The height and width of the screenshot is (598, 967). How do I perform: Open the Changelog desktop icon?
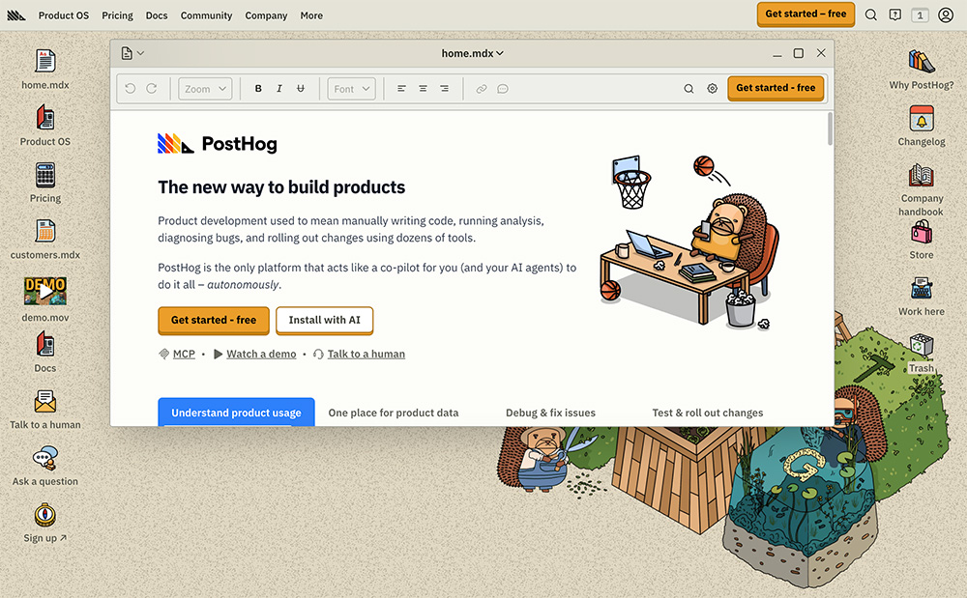(922, 118)
